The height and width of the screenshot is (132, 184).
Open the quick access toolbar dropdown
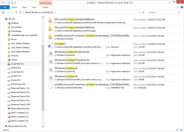(15, 3)
